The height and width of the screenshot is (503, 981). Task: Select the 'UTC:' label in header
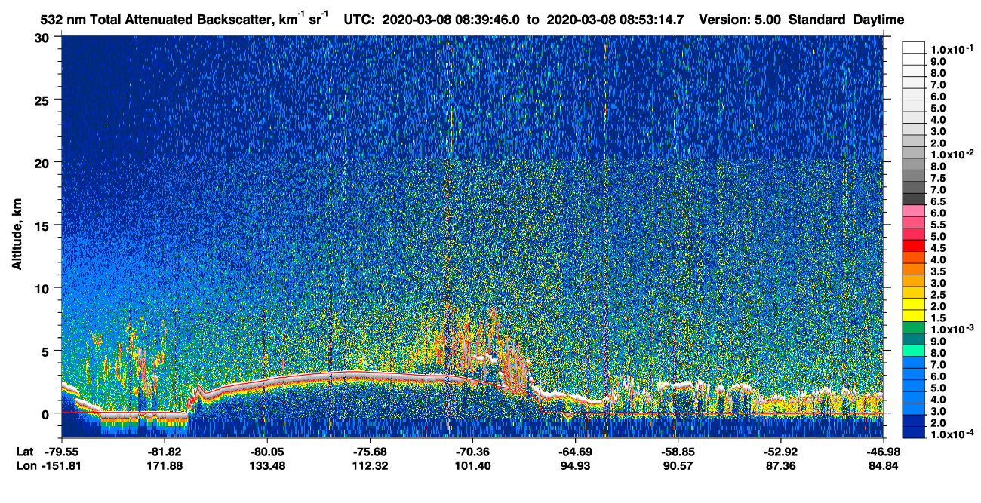click(360, 20)
